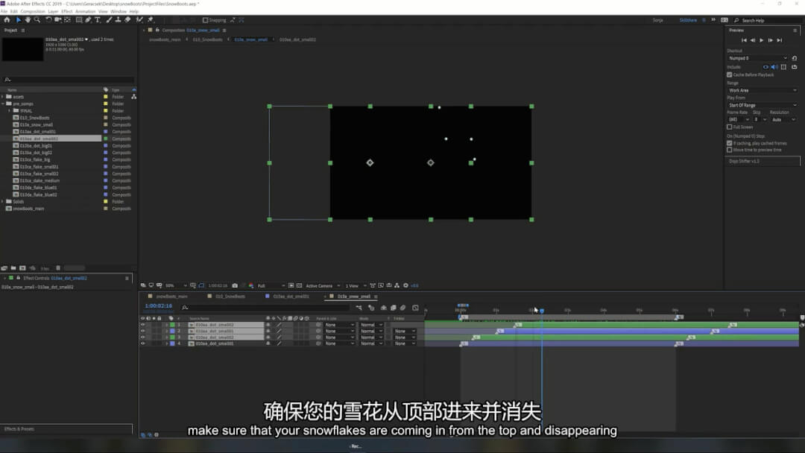The image size is (805, 453).
Task: Click the timeline current time 1:00:02:16
Action: [158, 305]
